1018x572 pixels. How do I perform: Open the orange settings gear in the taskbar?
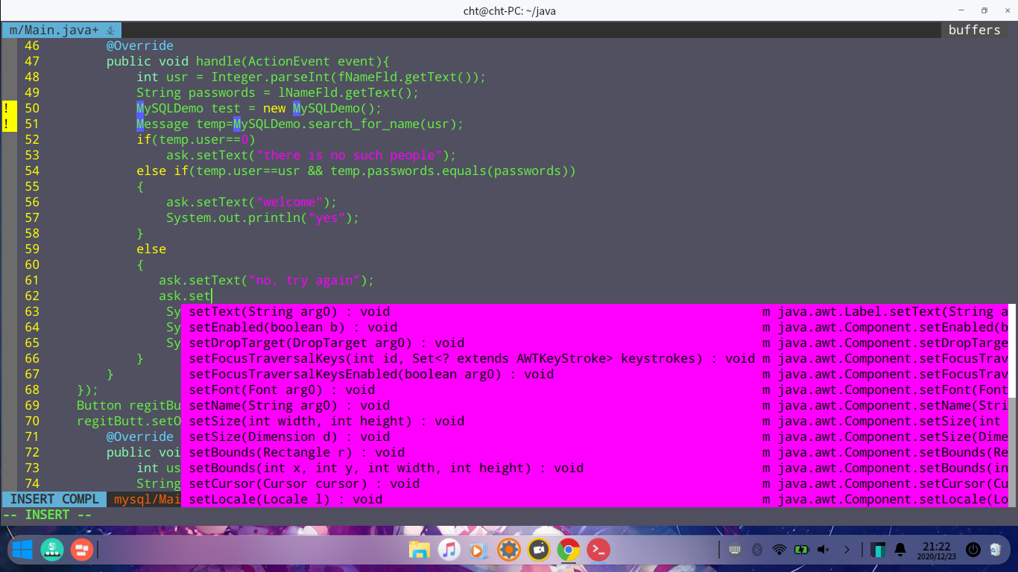click(508, 550)
